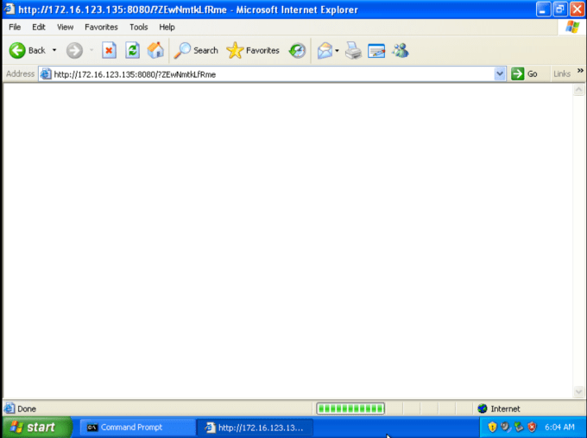Viewport: 587px width, 438px height.
Task: Click the scrollbar down arrow
Action: [x=579, y=392]
